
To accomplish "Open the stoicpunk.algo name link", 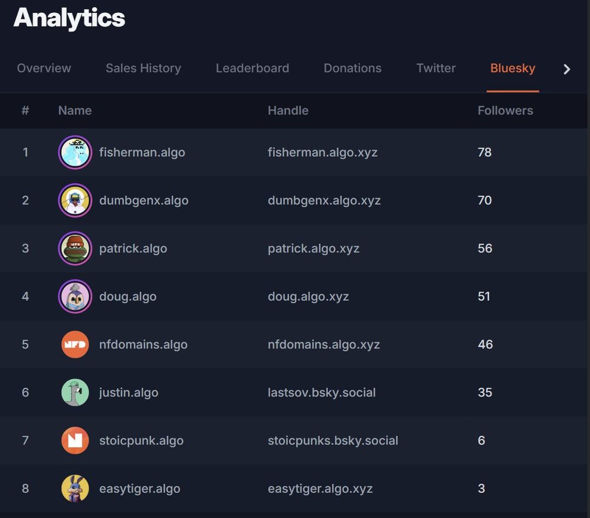I will click(142, 441).
